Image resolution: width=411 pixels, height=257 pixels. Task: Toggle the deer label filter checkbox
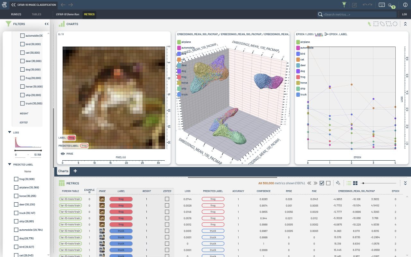pyautogui.click(x=22, y=61)
